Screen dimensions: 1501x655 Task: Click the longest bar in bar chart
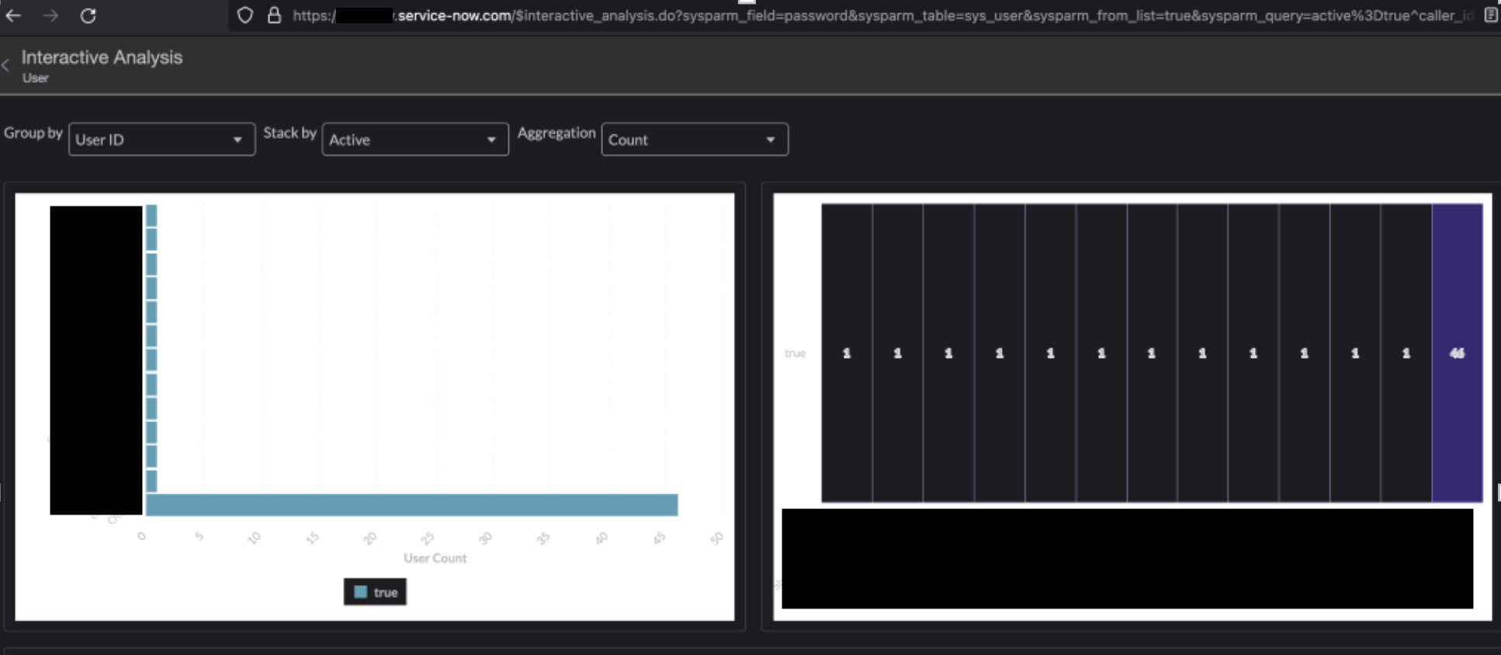click(x=411, y=504)
